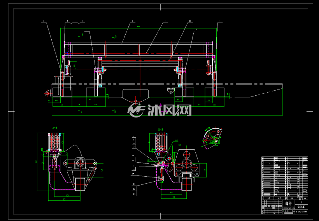Pick the towing eye ring on frame end

(x=47, y=94)
